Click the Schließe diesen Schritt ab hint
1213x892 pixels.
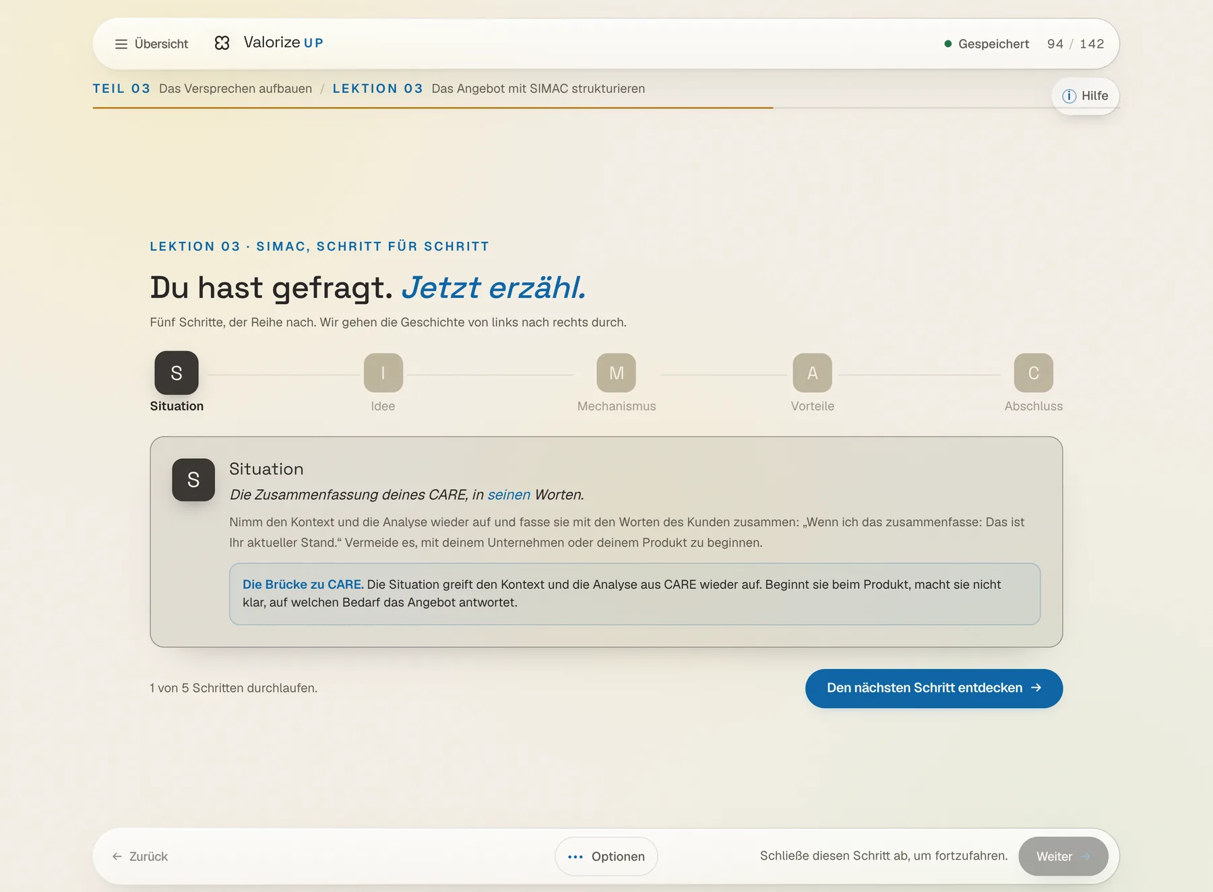coord(883,856)
